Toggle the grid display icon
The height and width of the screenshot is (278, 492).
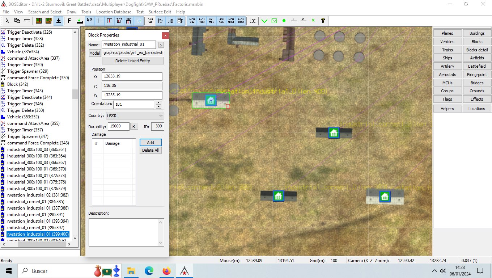tap(100, 21)
